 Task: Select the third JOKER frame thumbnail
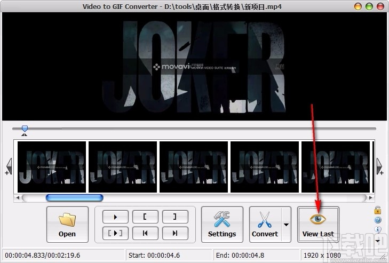click(x=194, y=167)
